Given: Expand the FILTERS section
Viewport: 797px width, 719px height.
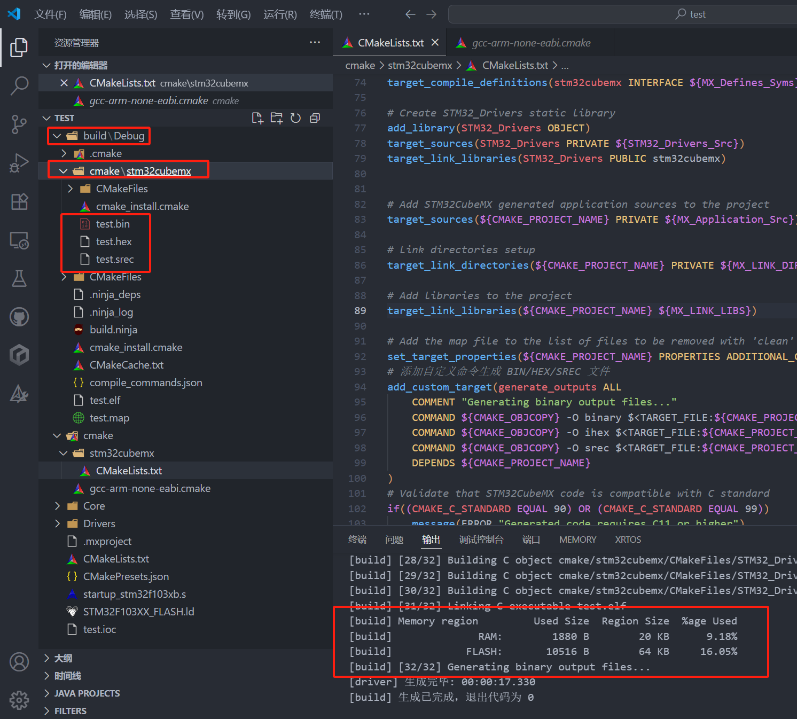Looking at the screenshot, I should tap(185, 711).
